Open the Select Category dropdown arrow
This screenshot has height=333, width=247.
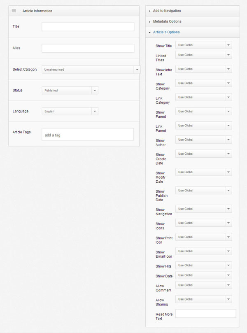pyautogui.click(x=137, y=70)
